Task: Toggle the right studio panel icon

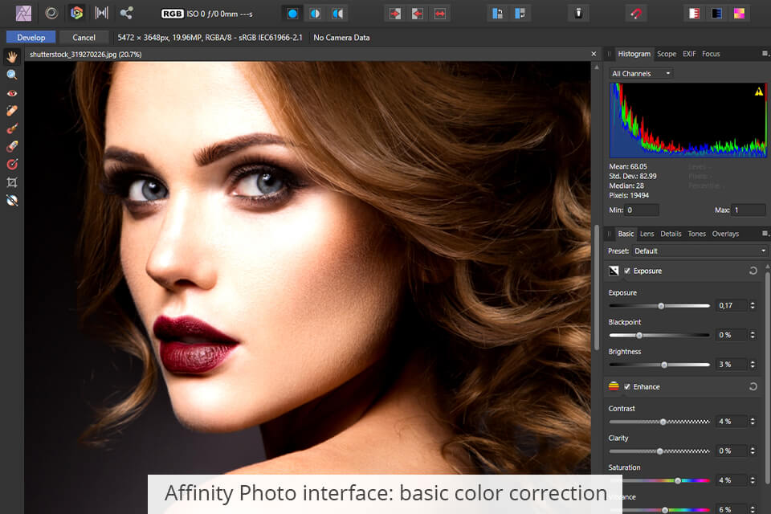Action: (520, 14)
